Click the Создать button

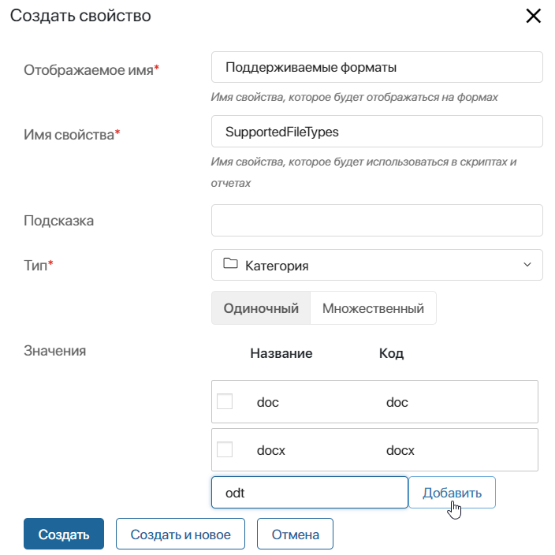pos(64,535)
